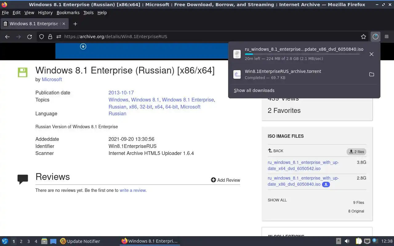Image resolution: width=394 pixels, height=246 pixels.
Task: Open the clipboard tray icon
Action: pyautogui.click(x=359, y=241)
